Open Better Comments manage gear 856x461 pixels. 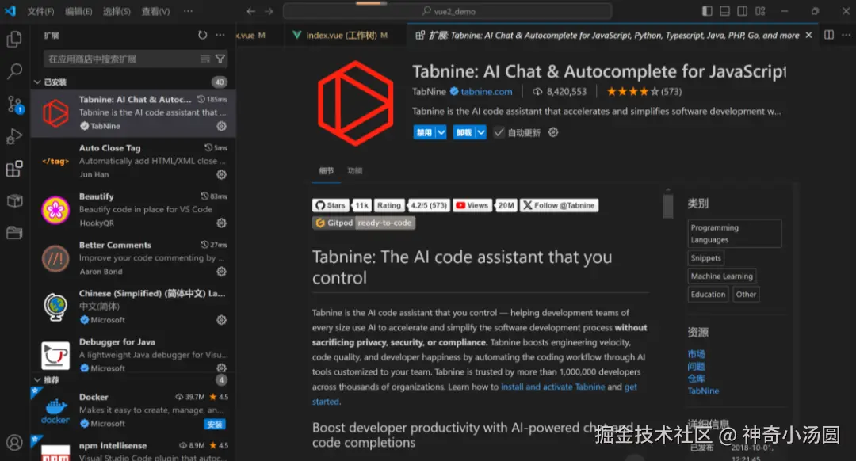click(221, 272)
